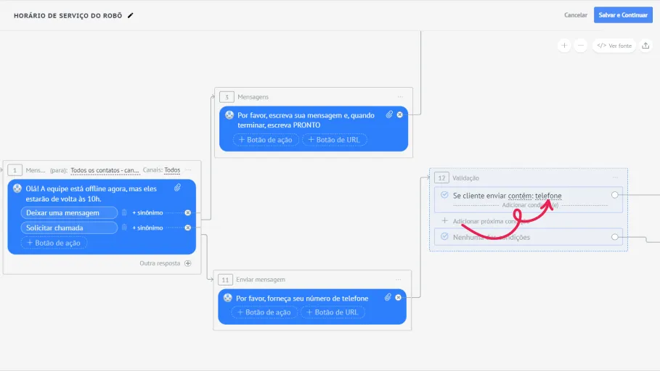Screen dimensions: 660x371
Task: Delete Solicitar chamada button trash icon
Action: click(124, 228)
